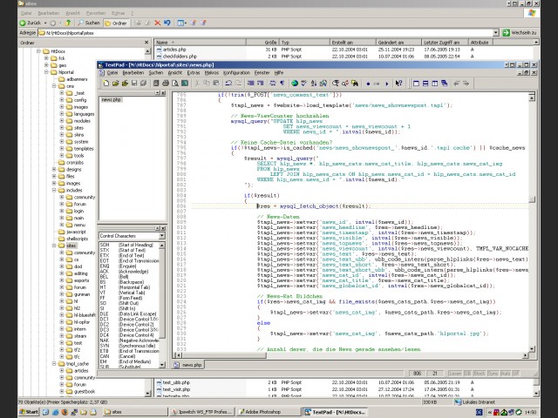Image resolution: width=558 pixels, height=418 pixels.
Task: Click TextPad's Undo arrow icon
Action: click(228, 84)
